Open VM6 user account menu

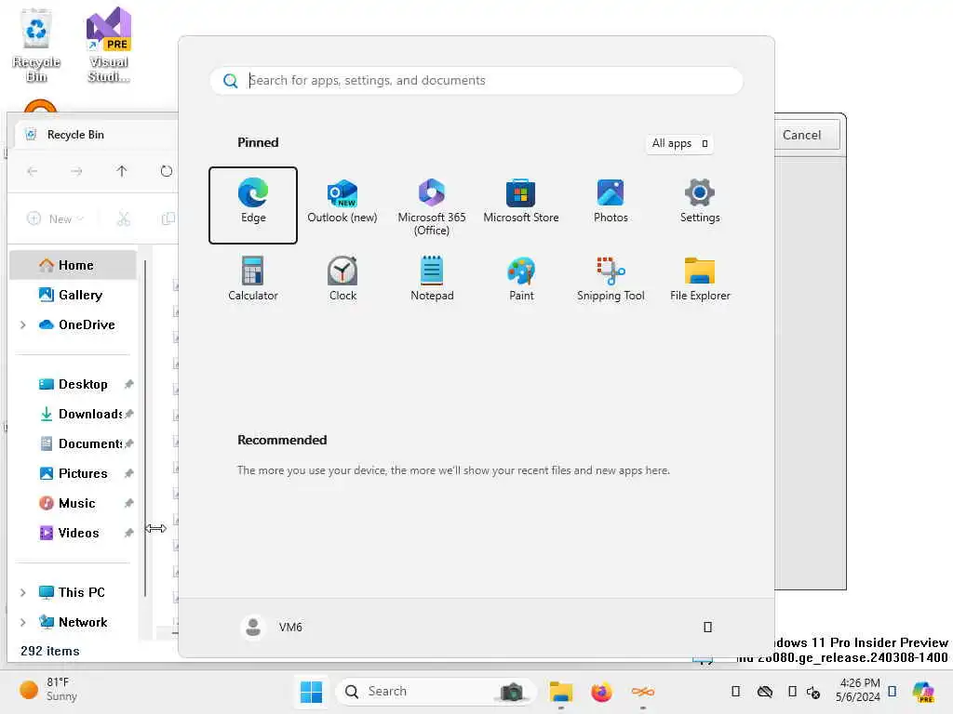[272, 628]
